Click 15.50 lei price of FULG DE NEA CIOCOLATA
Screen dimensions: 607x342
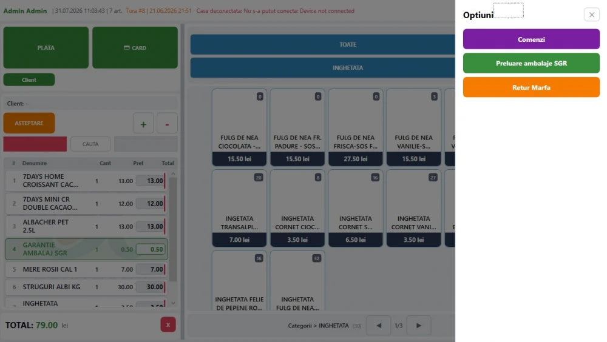tap(239, 159)
